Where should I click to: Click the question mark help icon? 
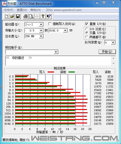43,16
